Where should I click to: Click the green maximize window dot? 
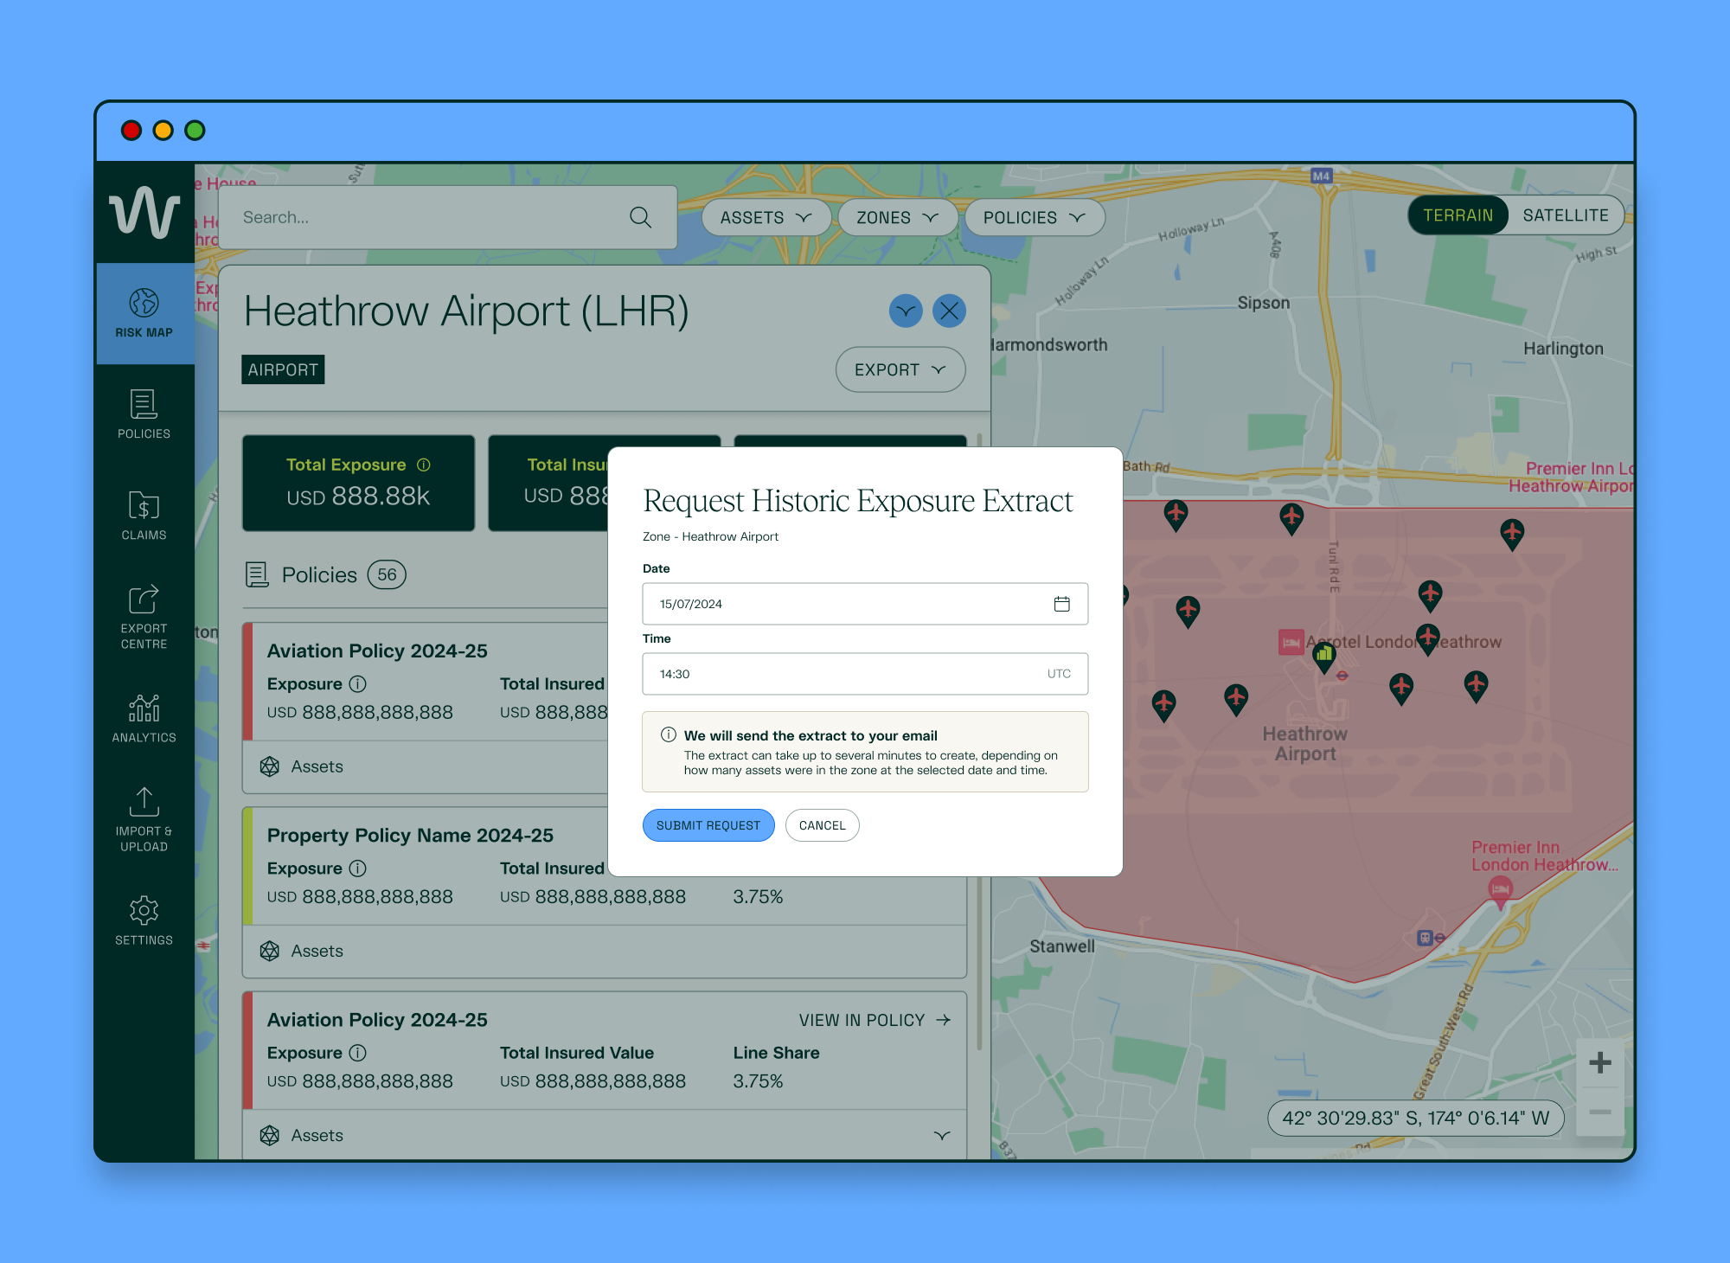(x=195, y=131)
